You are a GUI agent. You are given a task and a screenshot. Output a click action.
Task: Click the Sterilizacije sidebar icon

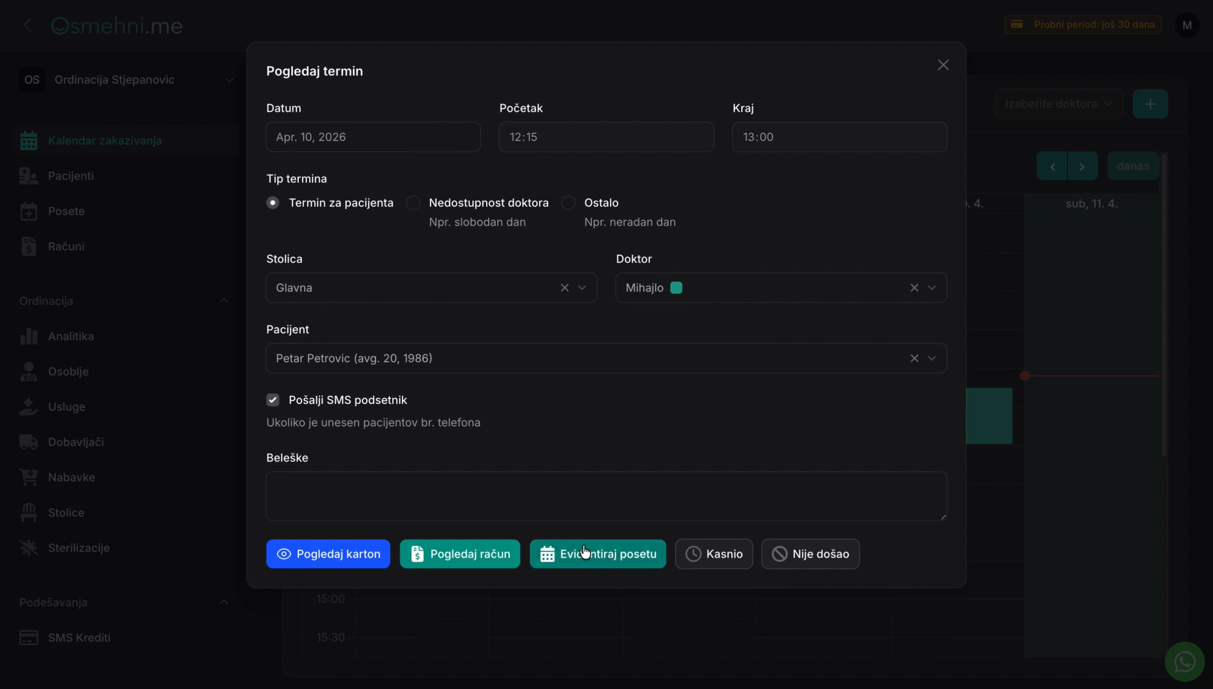[29, 548]
